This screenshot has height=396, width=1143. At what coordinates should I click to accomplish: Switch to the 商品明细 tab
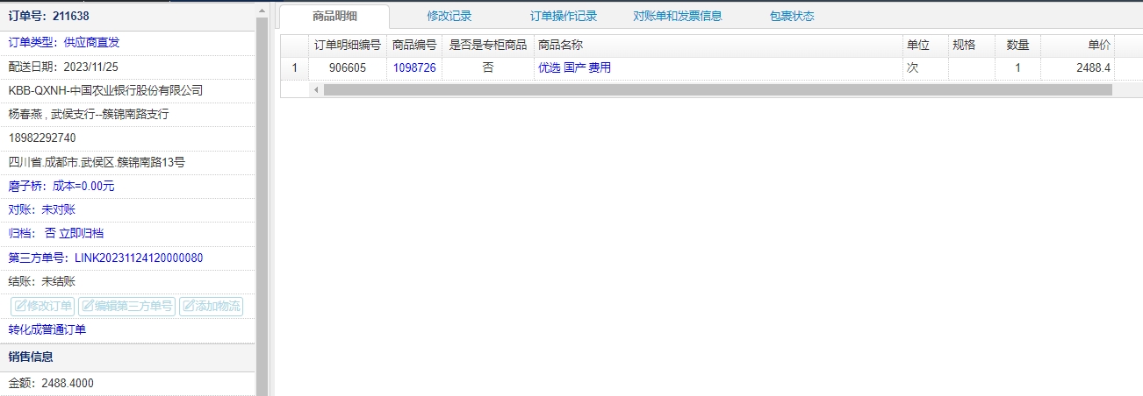[334, 16]
